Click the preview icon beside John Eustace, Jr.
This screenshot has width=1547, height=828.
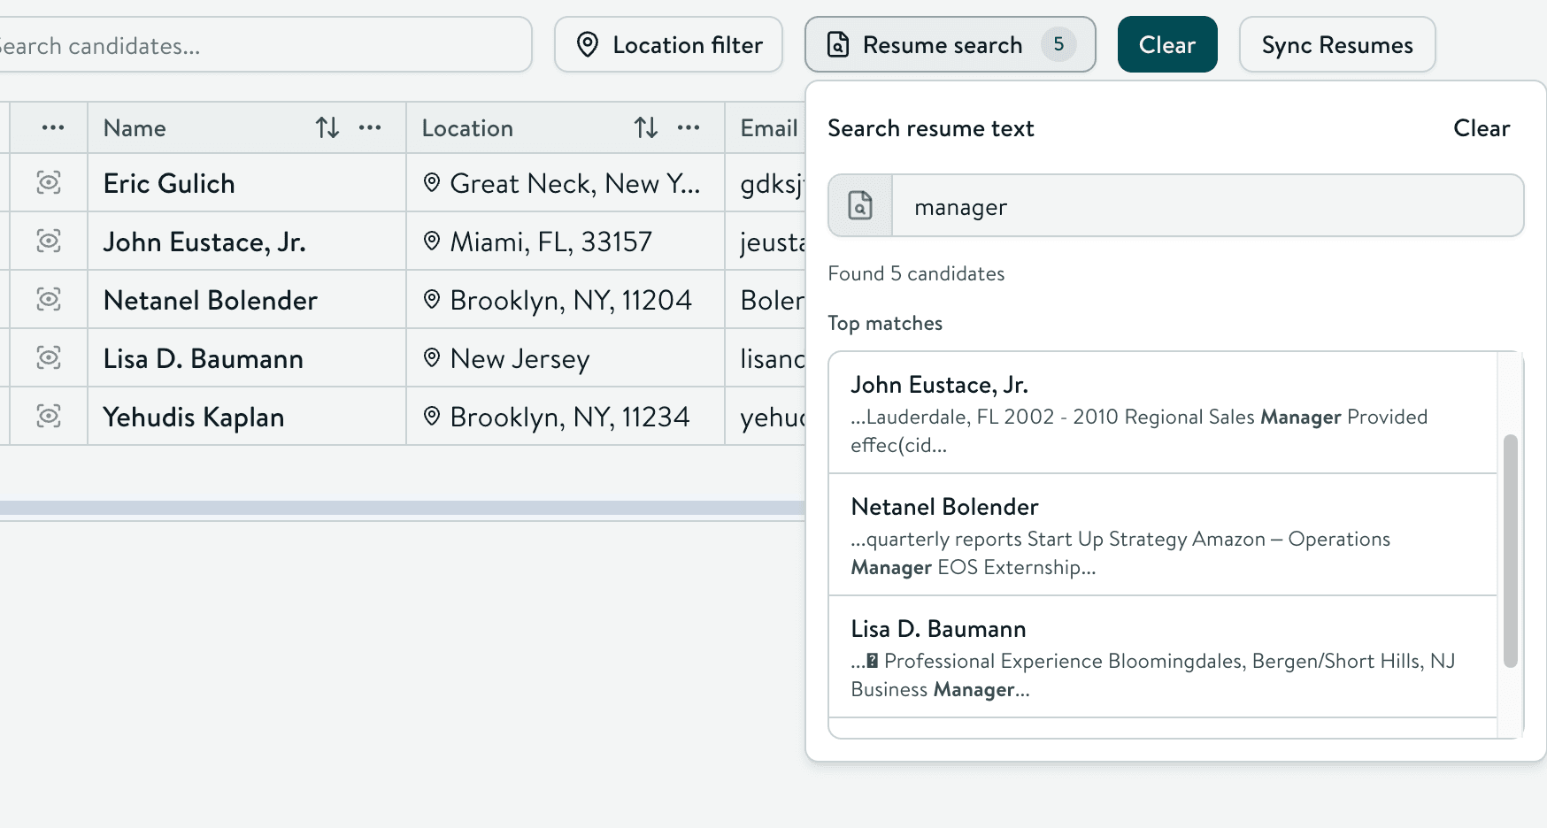pyautogui.click(x=50, y=241)
